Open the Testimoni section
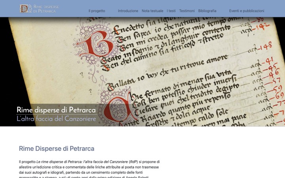Viewport: 285px width, 178px height. pyautogui.click(x=187, y=11)
